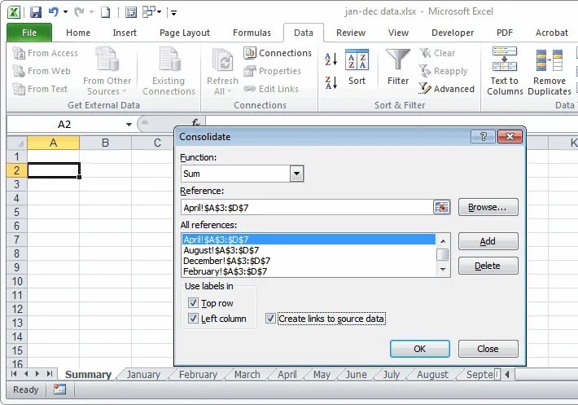Screen dimensions: 578x405
Task: Confirm Consolidate with OK
Action: (420, 349)
